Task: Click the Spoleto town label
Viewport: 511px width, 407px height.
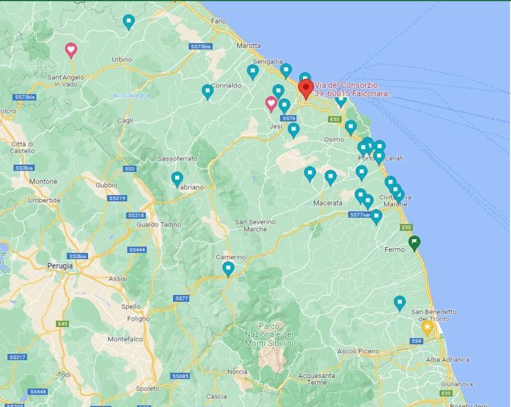Action: click(148, 389)
